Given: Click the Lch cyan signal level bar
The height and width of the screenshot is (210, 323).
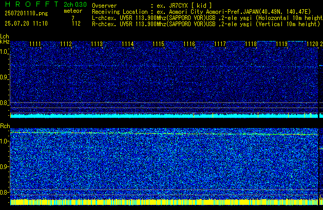Looking at the screenshot, I should point(164,115).
